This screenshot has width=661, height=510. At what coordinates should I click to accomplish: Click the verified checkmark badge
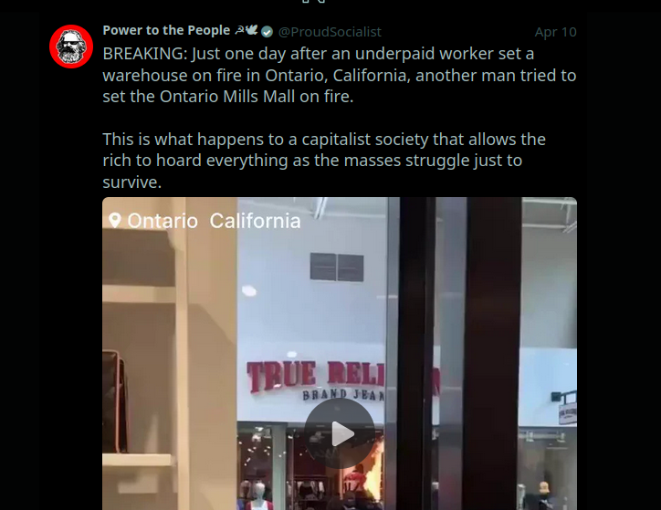coord(267,32)
